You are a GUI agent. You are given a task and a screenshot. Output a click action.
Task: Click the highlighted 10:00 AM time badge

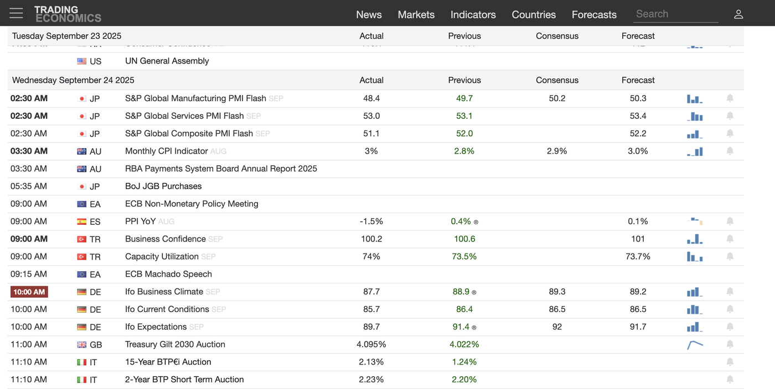coord(29,292)
